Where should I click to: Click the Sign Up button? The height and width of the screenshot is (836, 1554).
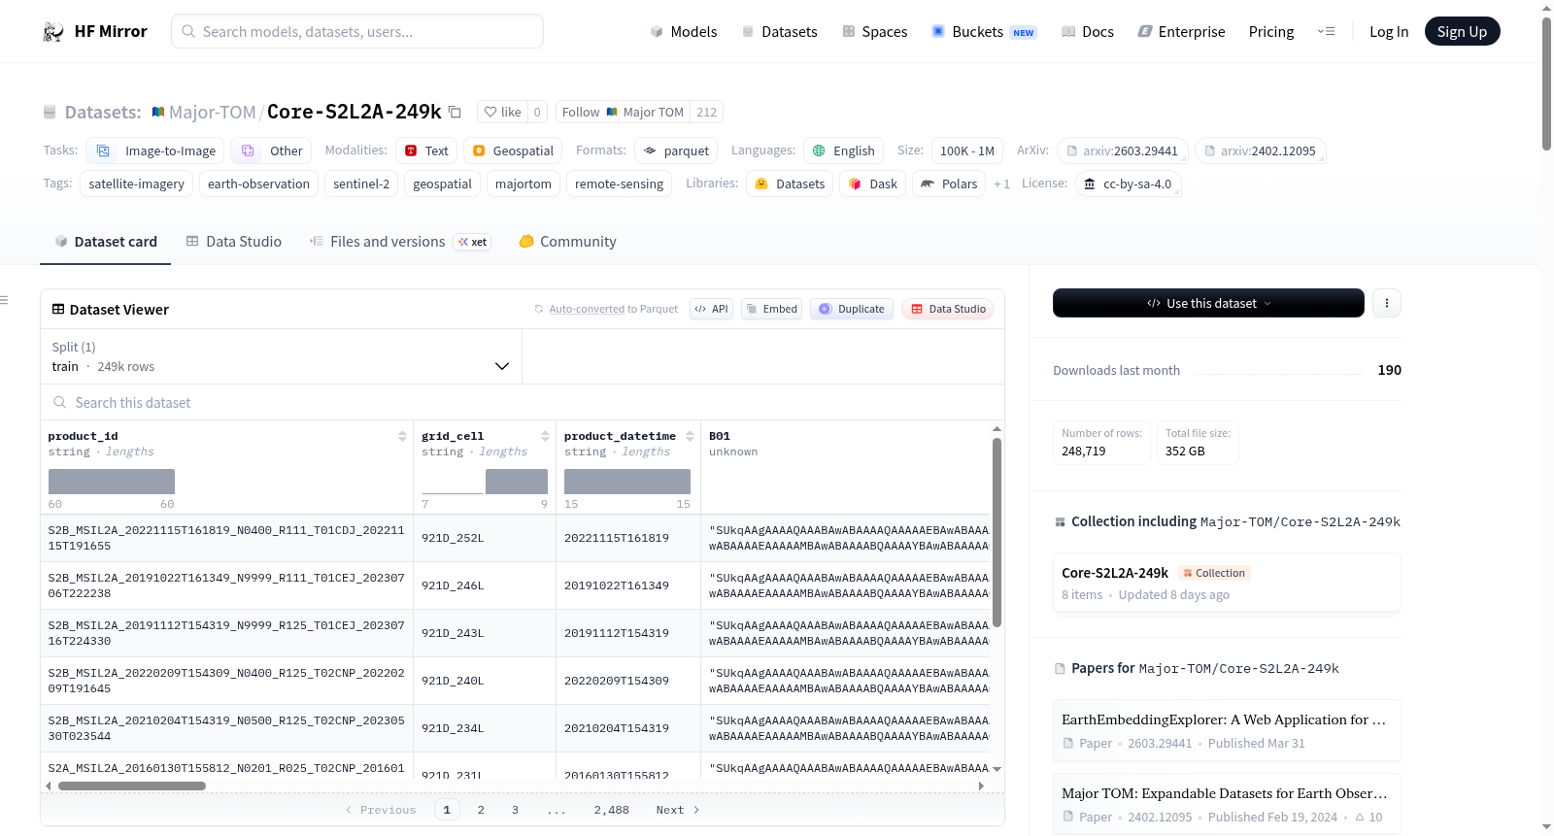click(x=1462, y=32)
